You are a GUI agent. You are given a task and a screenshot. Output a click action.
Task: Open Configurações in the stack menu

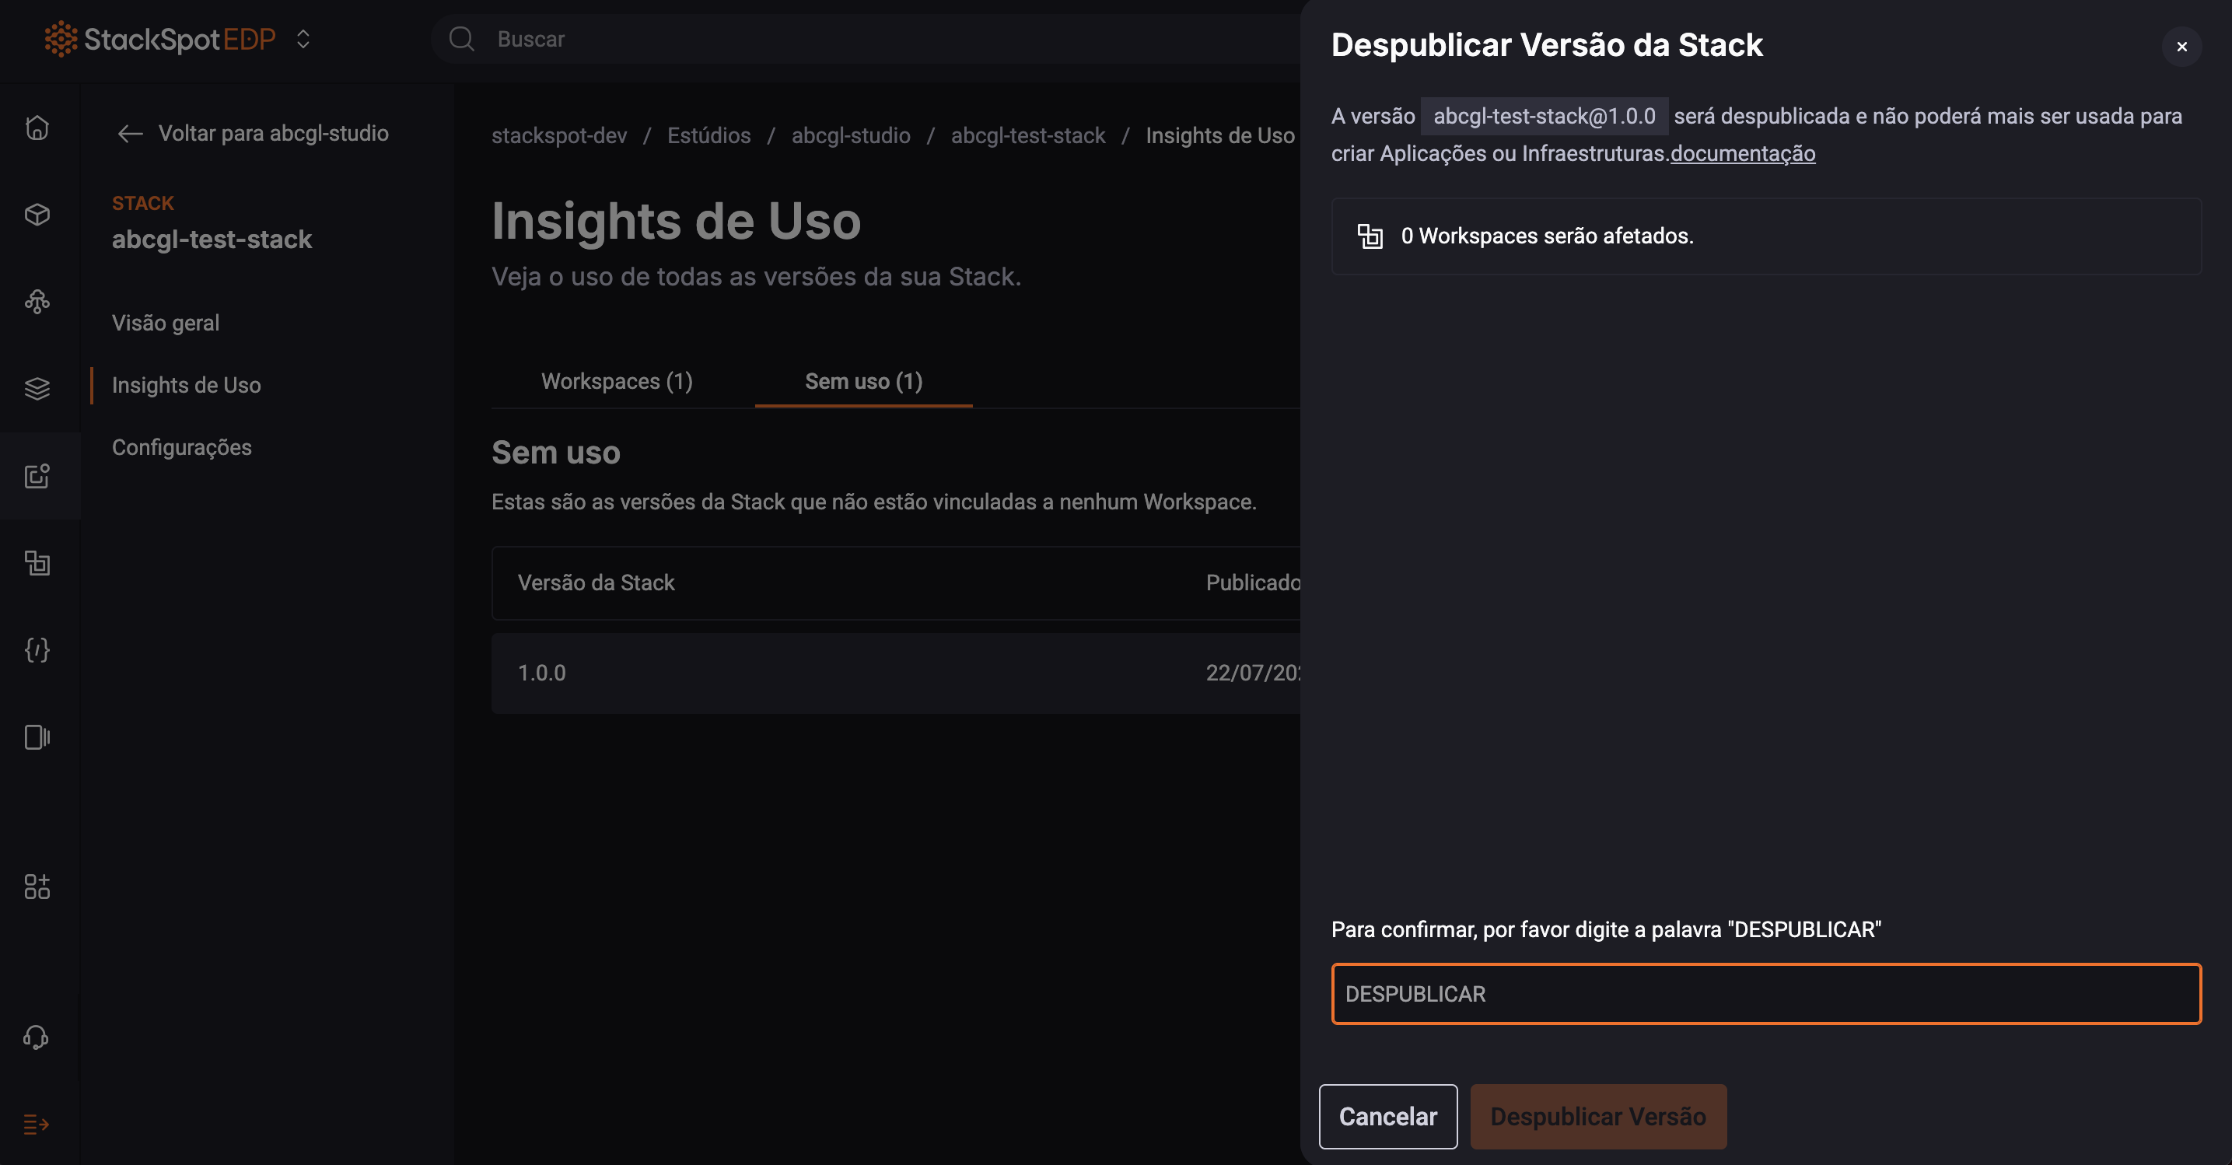(x=182, y=447)
